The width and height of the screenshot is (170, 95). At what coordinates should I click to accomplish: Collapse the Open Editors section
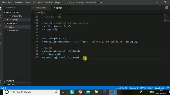[5, 12]
